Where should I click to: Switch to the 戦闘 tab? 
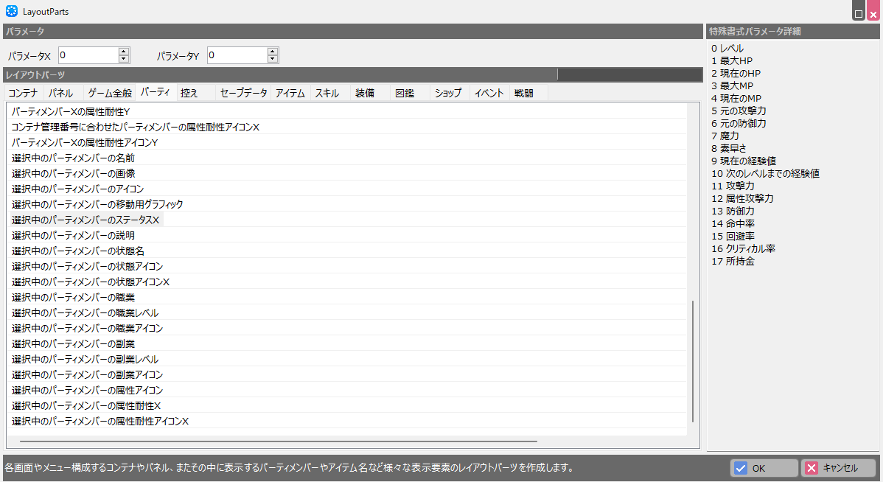pos(524,93)
